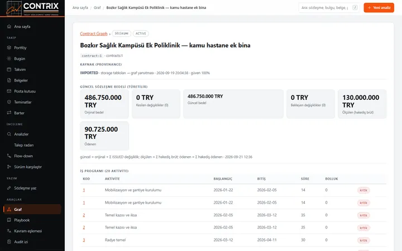Follow the Contract Graph link
This screenshot has width=402, height=251.
(x=94, y=33)
